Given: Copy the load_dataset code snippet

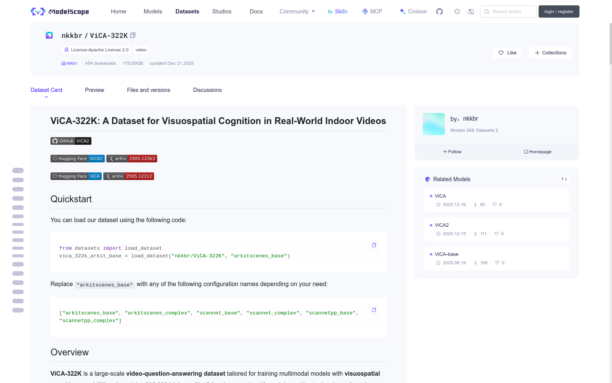Looking at the screenshot, I should 374,245.
